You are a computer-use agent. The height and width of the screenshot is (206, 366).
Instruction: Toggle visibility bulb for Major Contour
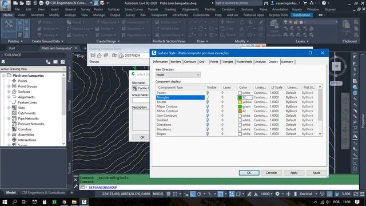(x=207, y=106)
